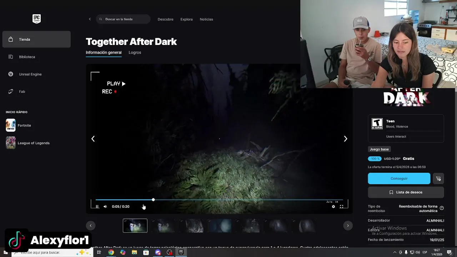
Task: Click the -100% discount badge
Action: [x=375, y=158]
